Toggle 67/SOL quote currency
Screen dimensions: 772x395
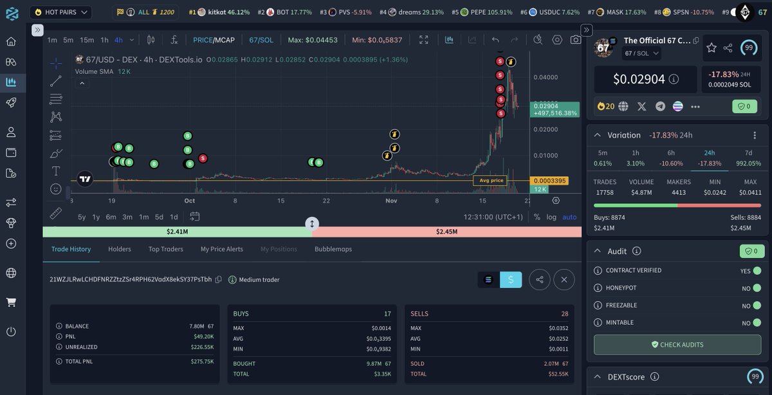(x=261, y=40)
